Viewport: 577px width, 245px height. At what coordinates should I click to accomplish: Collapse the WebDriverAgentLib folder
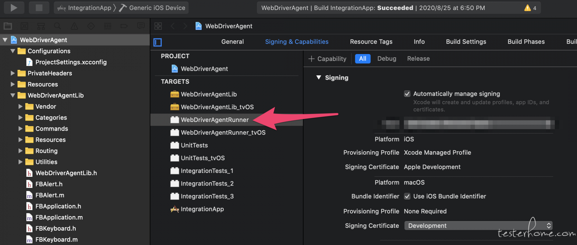click(13, 95)
